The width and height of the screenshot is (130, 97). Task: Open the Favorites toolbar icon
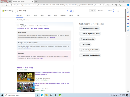(x=112, y=5)
